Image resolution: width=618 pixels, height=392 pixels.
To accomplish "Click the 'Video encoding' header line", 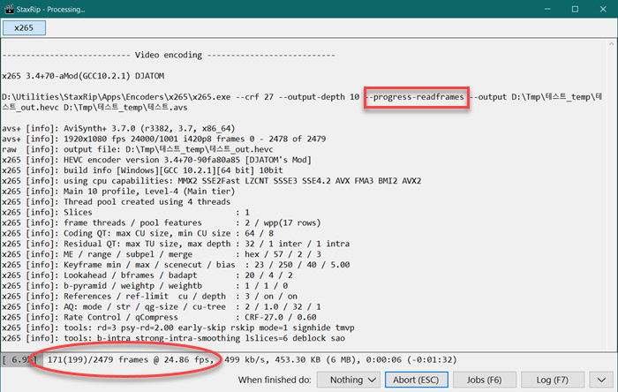I will pyautogui.click(x=169, y=55).
